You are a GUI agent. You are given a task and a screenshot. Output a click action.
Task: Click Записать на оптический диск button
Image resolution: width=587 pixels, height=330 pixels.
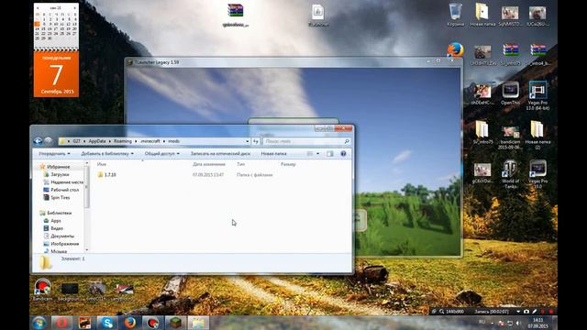point(220,154)
